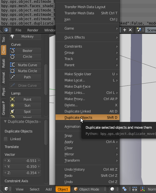Viewport: 156px width, 193px height.
Task: Expand the Track submenu
Action: tap(87, 59)
